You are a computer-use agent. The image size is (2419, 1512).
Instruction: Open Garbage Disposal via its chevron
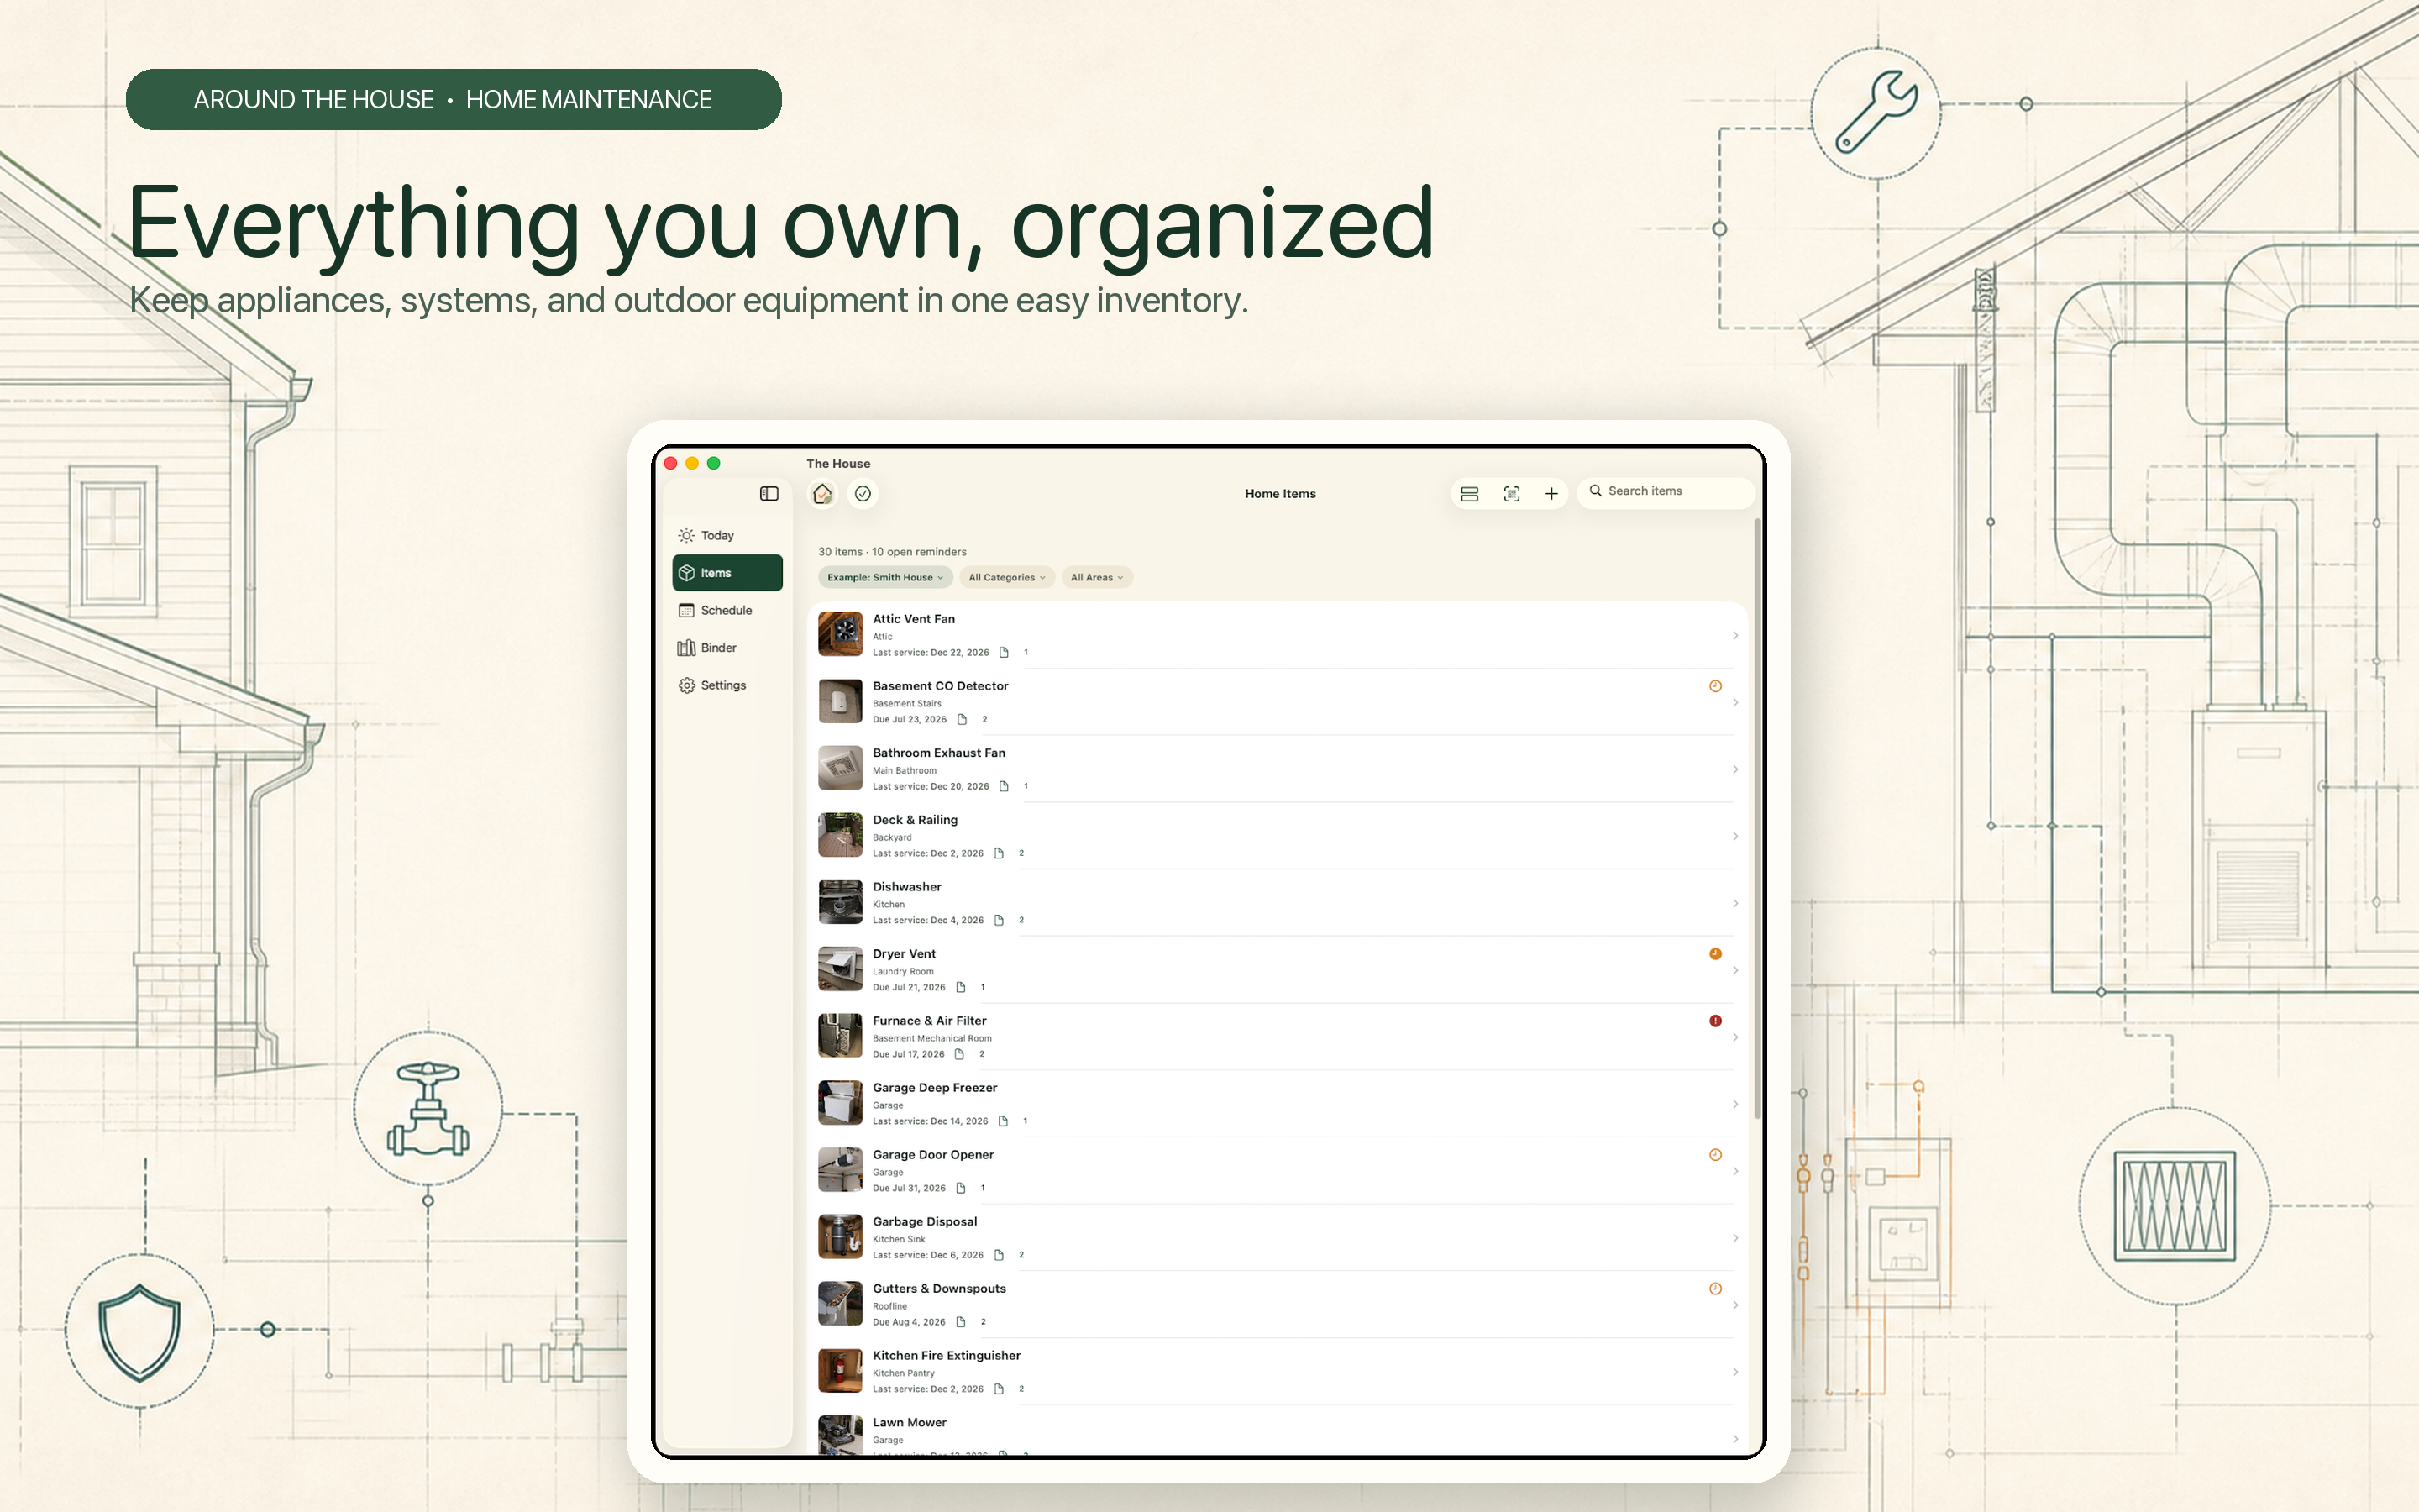[x=1735, y=1238]
